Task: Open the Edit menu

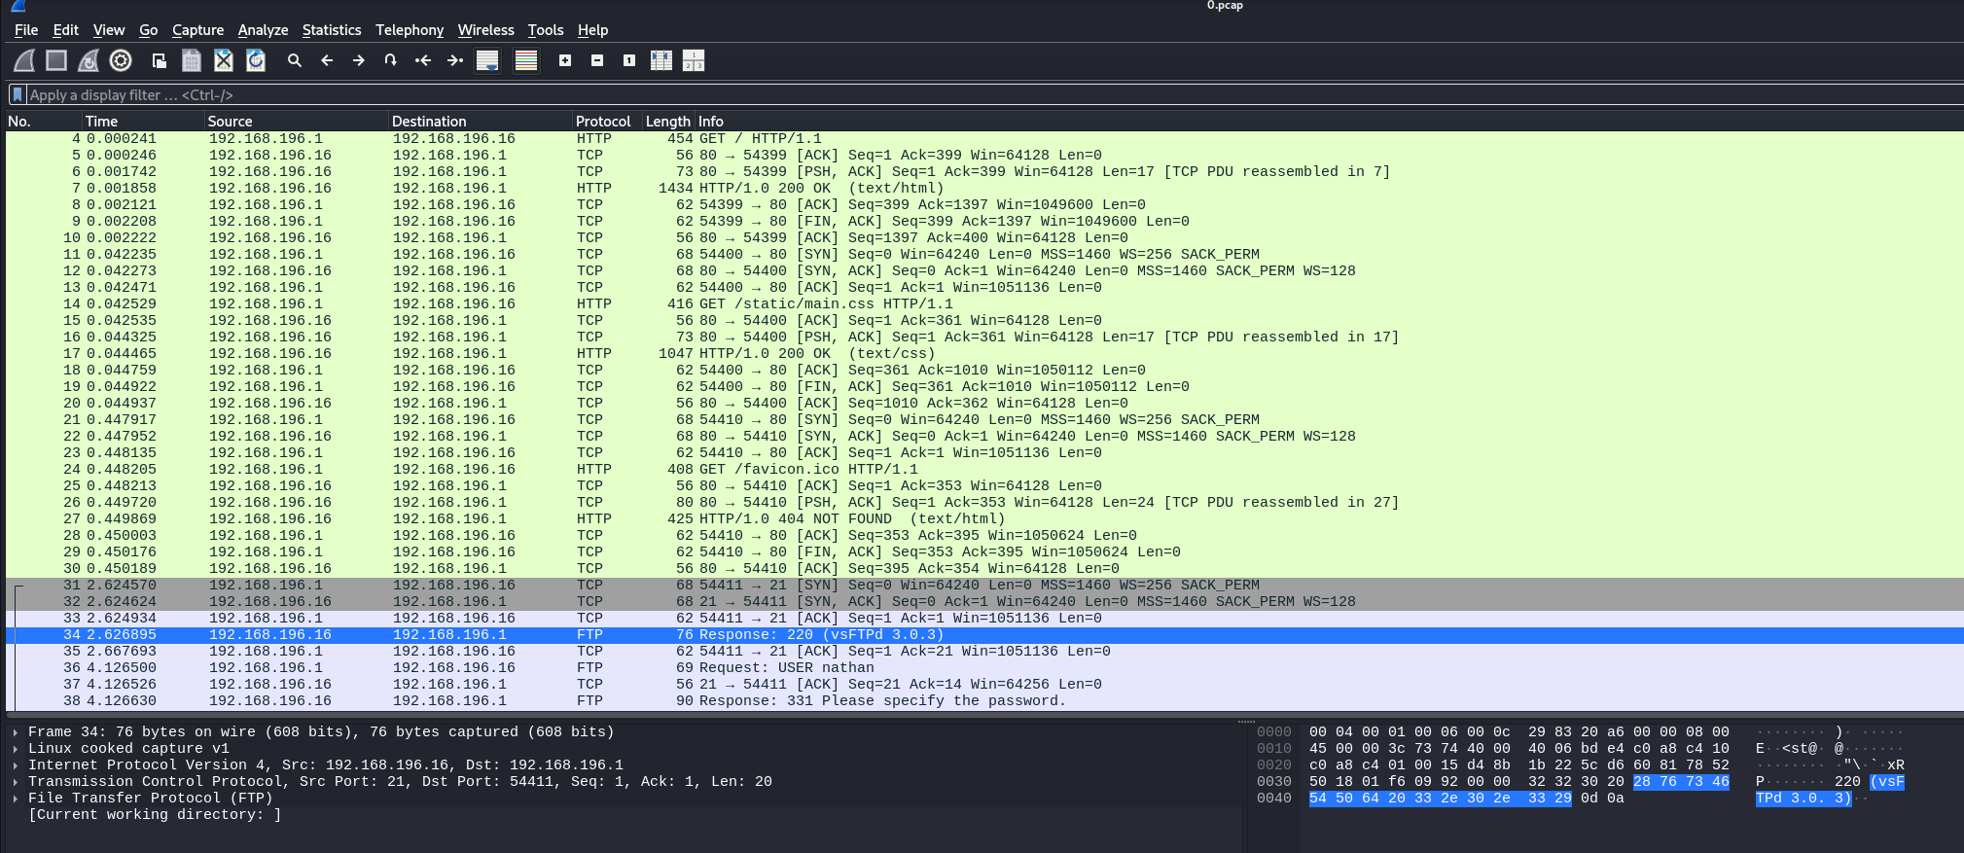Action: tap(65, 30)
